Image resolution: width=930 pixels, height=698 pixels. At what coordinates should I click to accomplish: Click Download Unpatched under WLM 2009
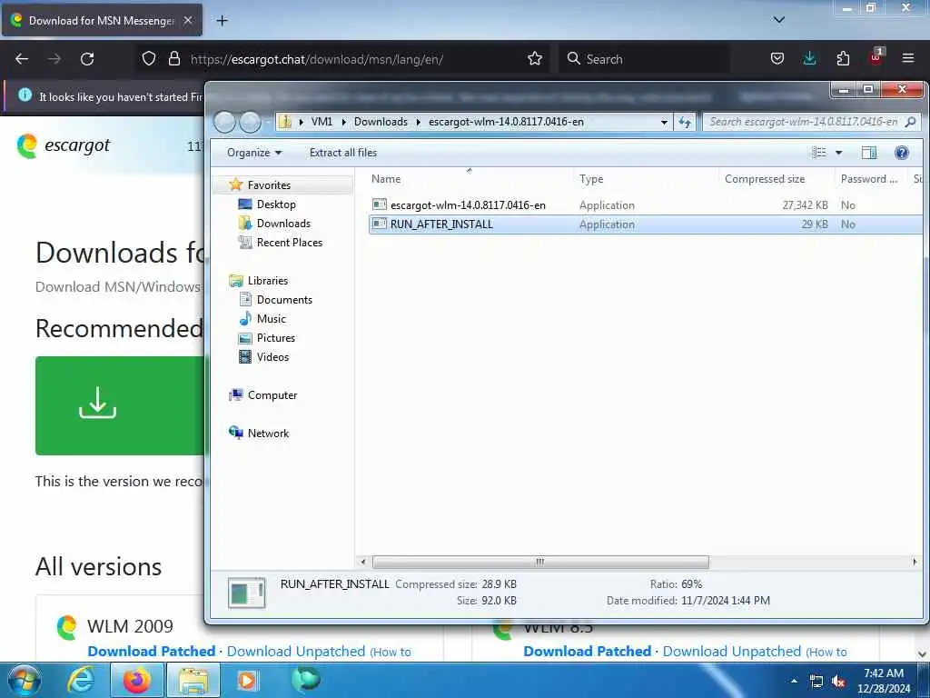tap(296, 651)
